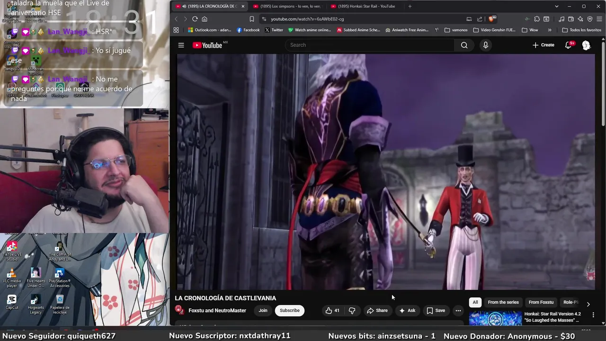Open more video actions ellipsis menu

click(458, 311)
